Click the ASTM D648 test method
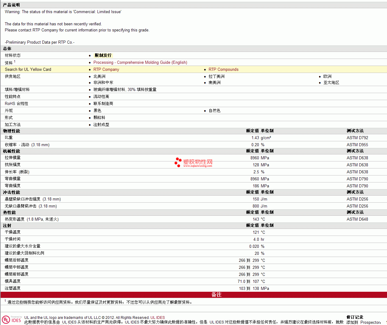 click(357, 219)
